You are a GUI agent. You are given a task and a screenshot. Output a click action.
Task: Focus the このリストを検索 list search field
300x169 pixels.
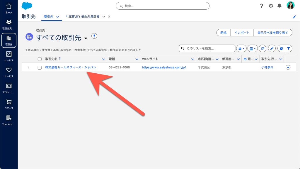point(207,48)
